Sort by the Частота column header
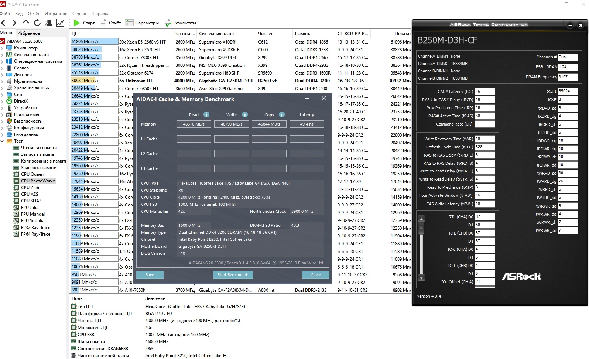Image resolution: width=589 pixels, height=359 pixels. pyautogui.click(x=185, y=34)
